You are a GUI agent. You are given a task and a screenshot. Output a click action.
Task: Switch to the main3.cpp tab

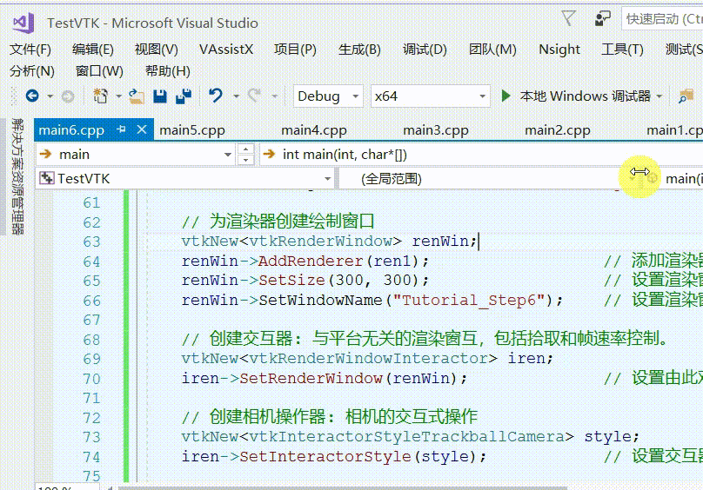click(436, 130)
